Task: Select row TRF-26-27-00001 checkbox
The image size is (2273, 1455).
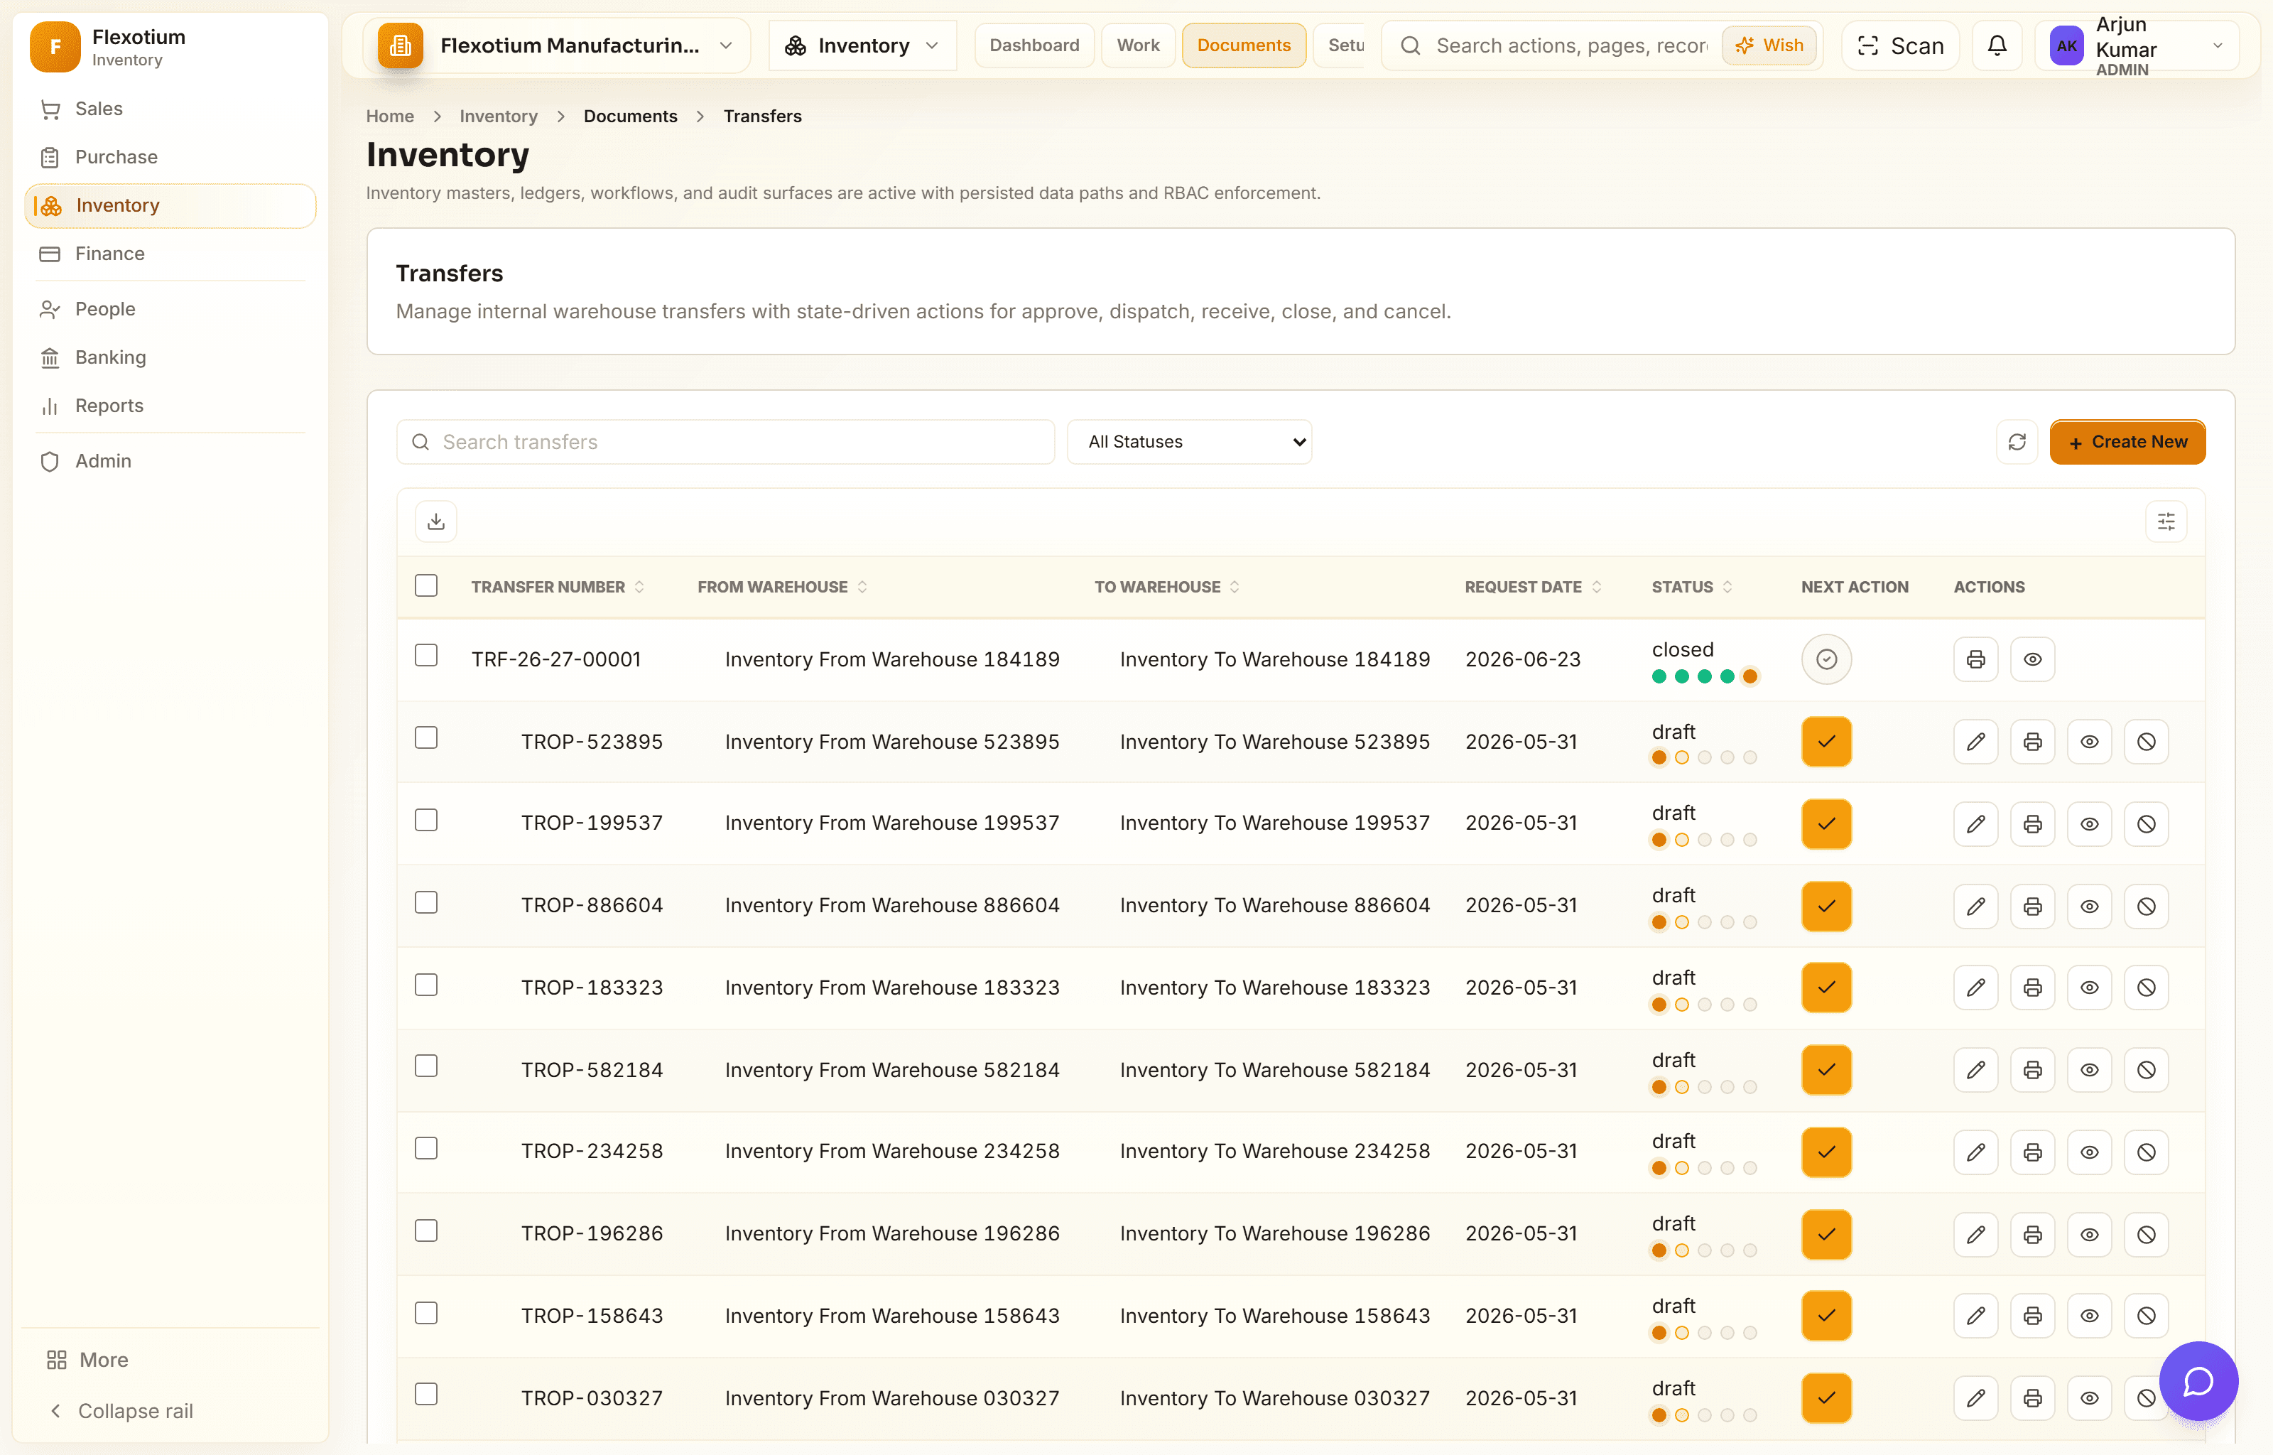Action: (x=426, y=656)
